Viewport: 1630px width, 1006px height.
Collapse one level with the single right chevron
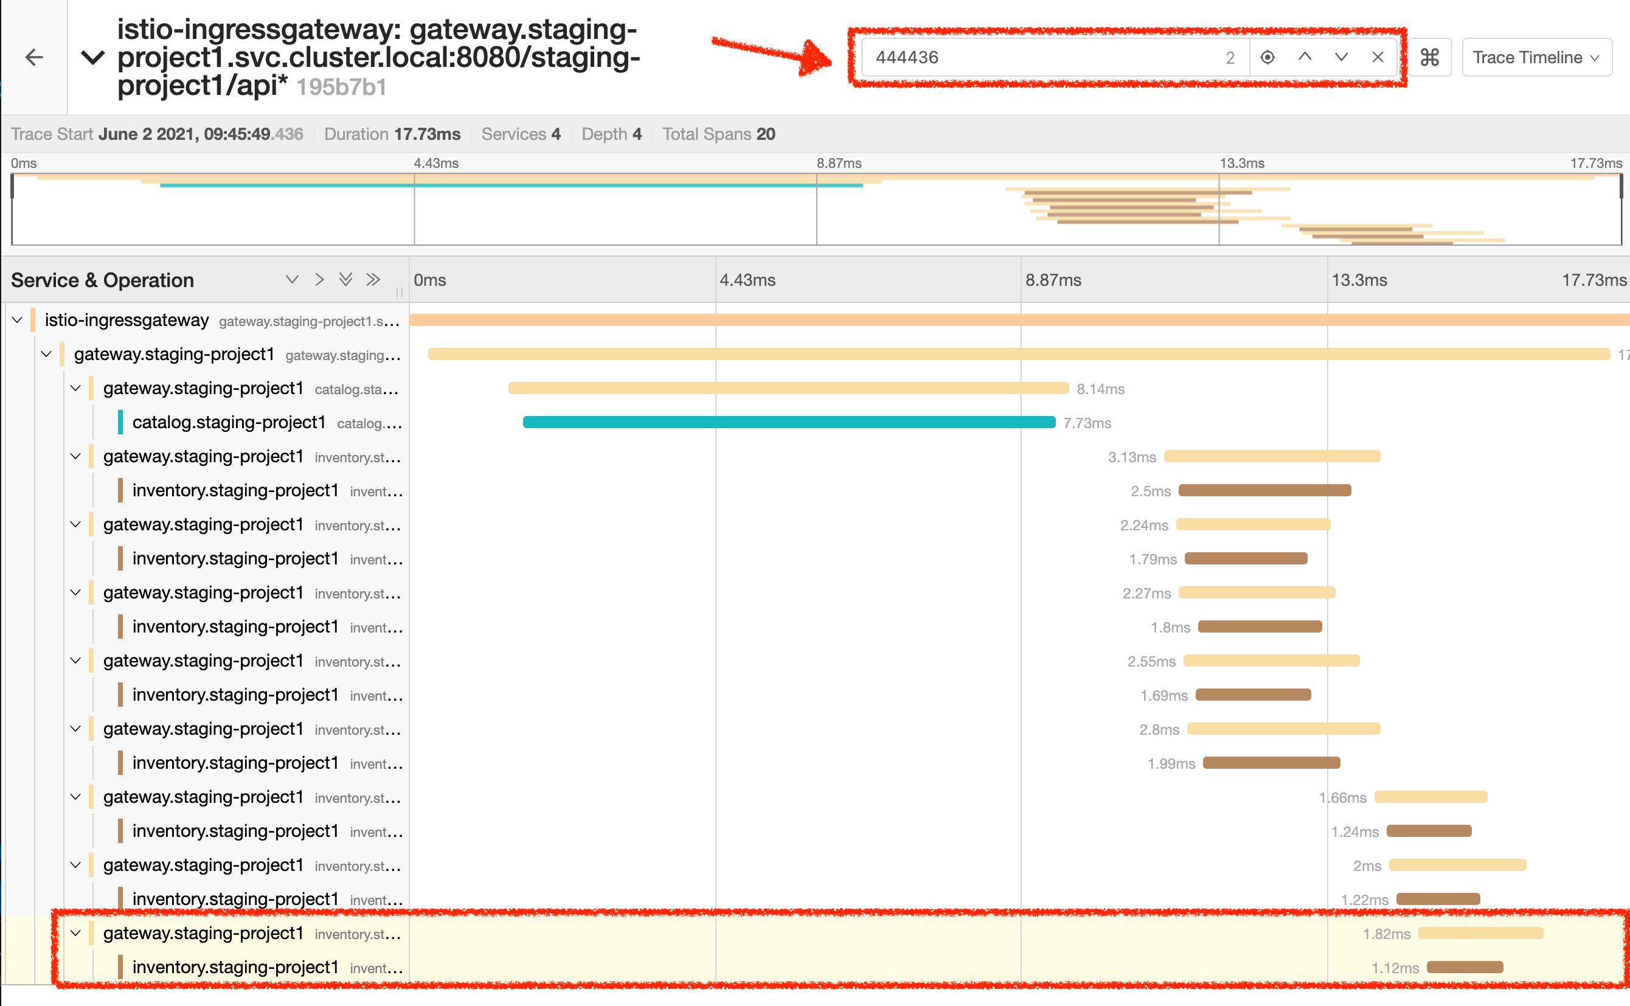point(319,279)
